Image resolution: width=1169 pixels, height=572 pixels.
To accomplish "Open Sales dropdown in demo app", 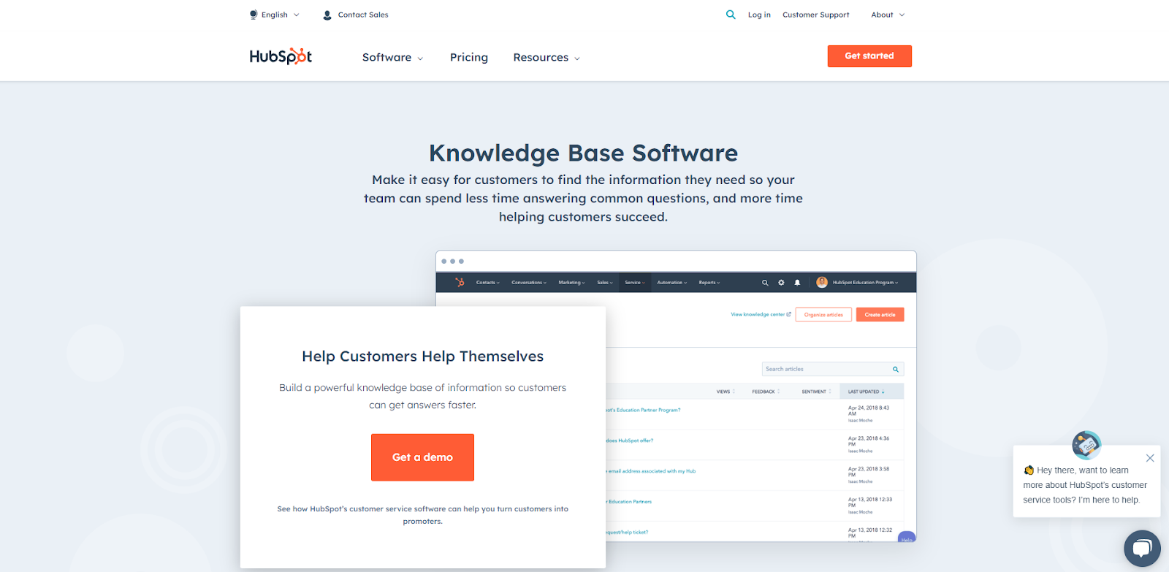I will 605,283.
